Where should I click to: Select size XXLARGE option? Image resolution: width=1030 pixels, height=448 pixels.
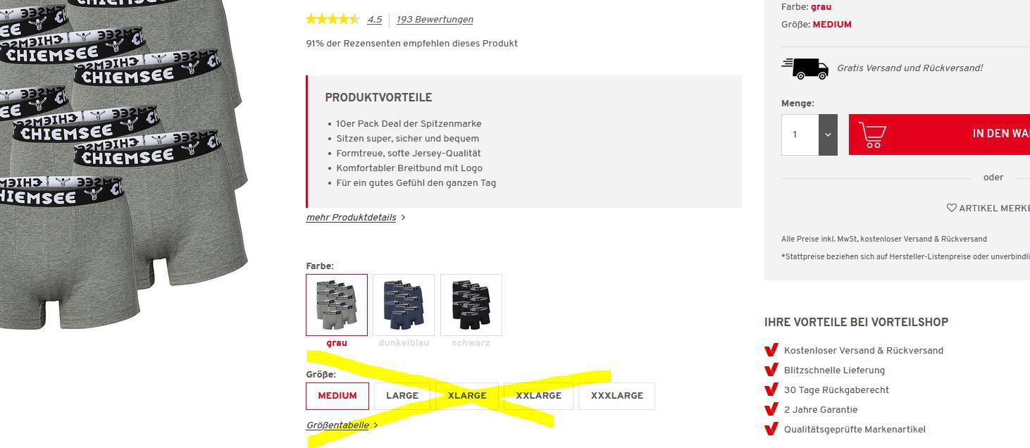tap(538, 396)
